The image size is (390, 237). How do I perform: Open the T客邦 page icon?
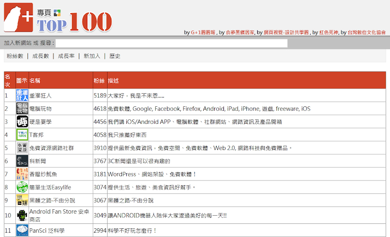22,135
